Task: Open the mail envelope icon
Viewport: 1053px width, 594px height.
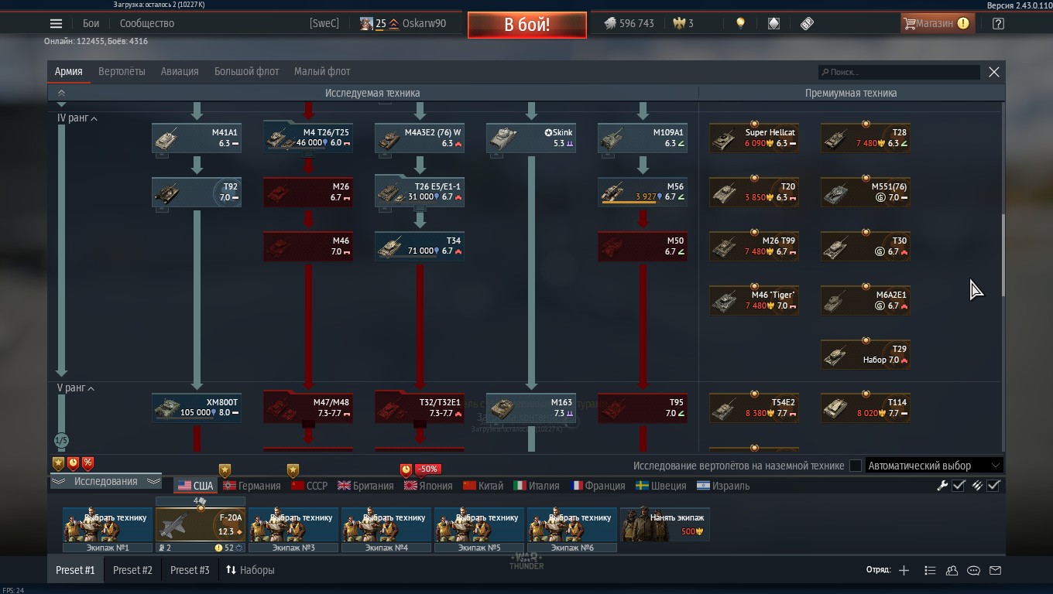Action: pyautogui.click(x=996, y=570)
